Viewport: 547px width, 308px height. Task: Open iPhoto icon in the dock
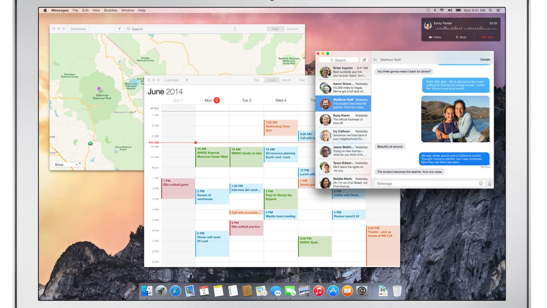[304, 291]
